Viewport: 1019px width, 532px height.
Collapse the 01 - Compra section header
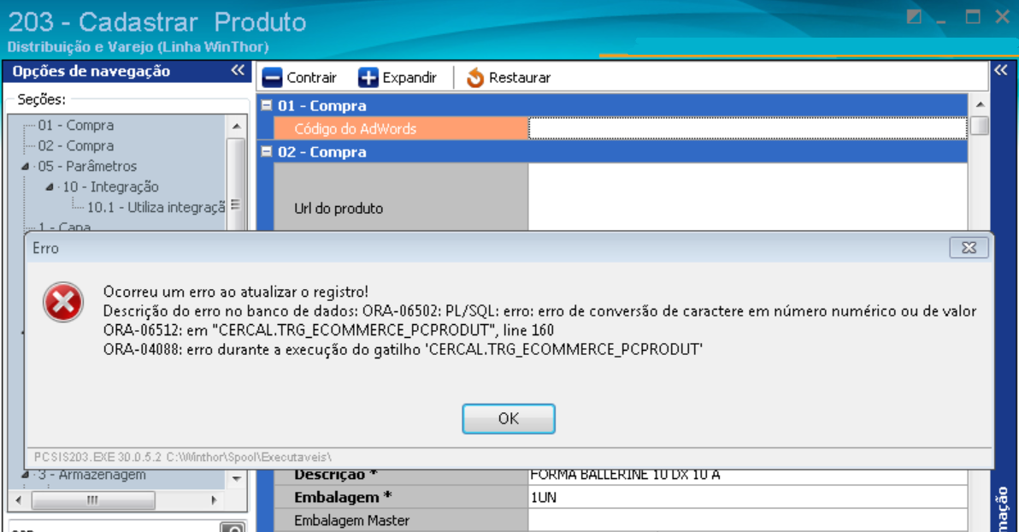point(266,106)
